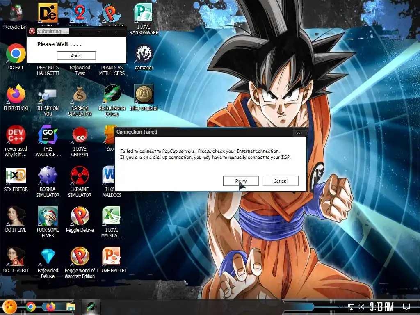The image size is (420, 315).
Task: Launch the Rocket Mania Deluxe icon
Action: 112,94
